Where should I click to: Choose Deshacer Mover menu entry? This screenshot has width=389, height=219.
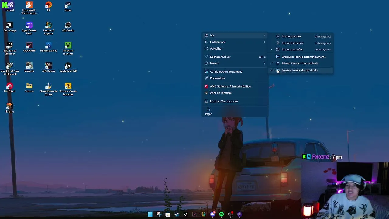coord(235,57)
